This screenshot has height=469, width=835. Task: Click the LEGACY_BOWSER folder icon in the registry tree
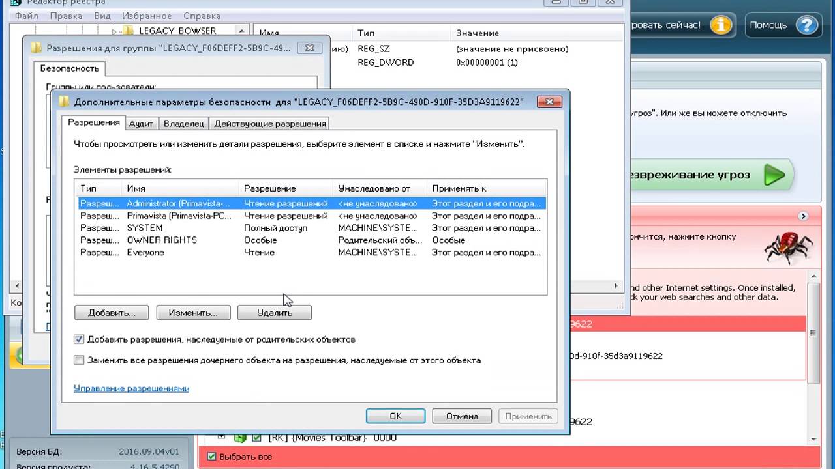[128, 31]
